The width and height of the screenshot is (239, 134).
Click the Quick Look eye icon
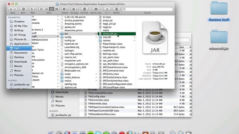[x=96, y=9]
